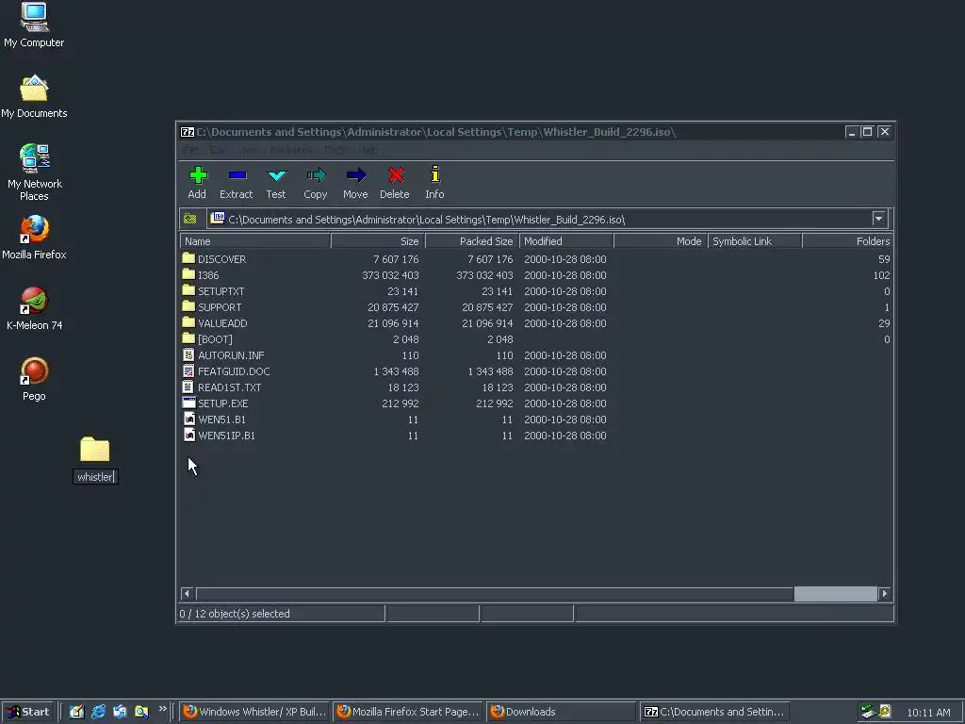Viewport: 965px width, 724px height.
Task: Click the FEATGUID.DOC file icon
Action: pos(188,370)
